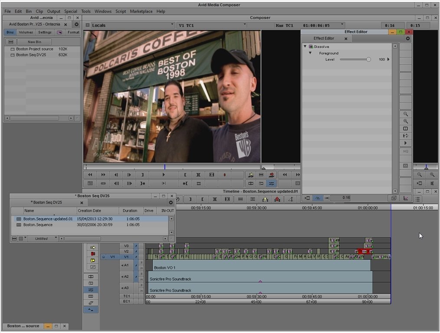Step forward one frame in Composer

point(129,175)
